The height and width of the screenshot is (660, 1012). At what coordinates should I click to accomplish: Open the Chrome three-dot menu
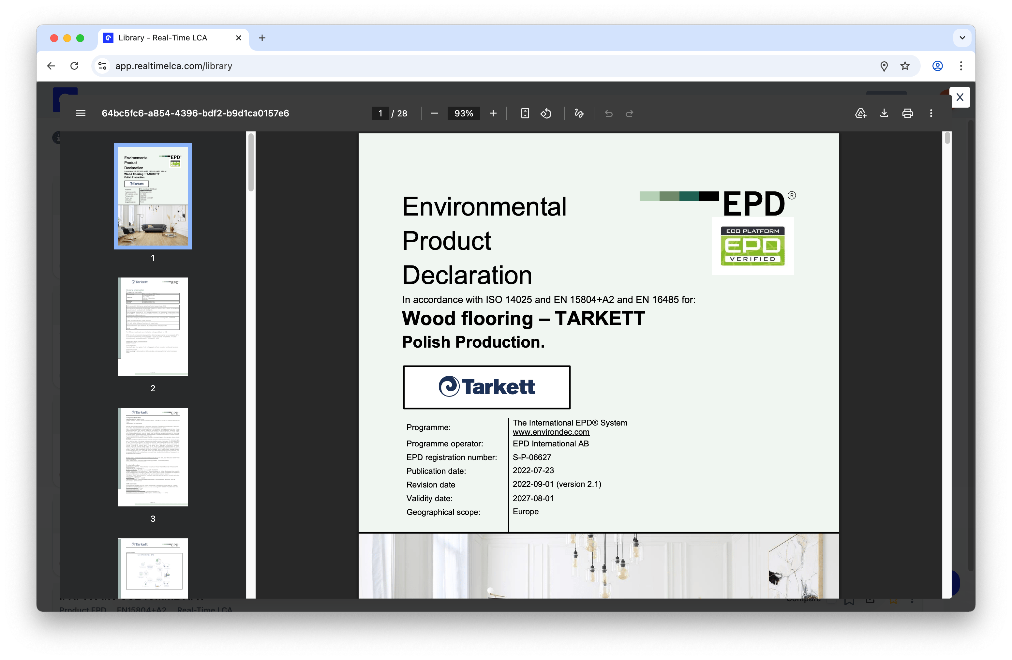961,66
